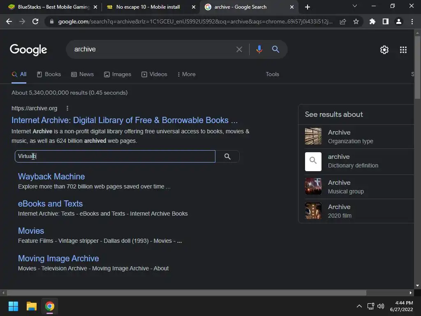The height and width of the screenshot is (316, 421).
Task: Open File Explorer from the taskbar
Action: [x=31, y=306]
